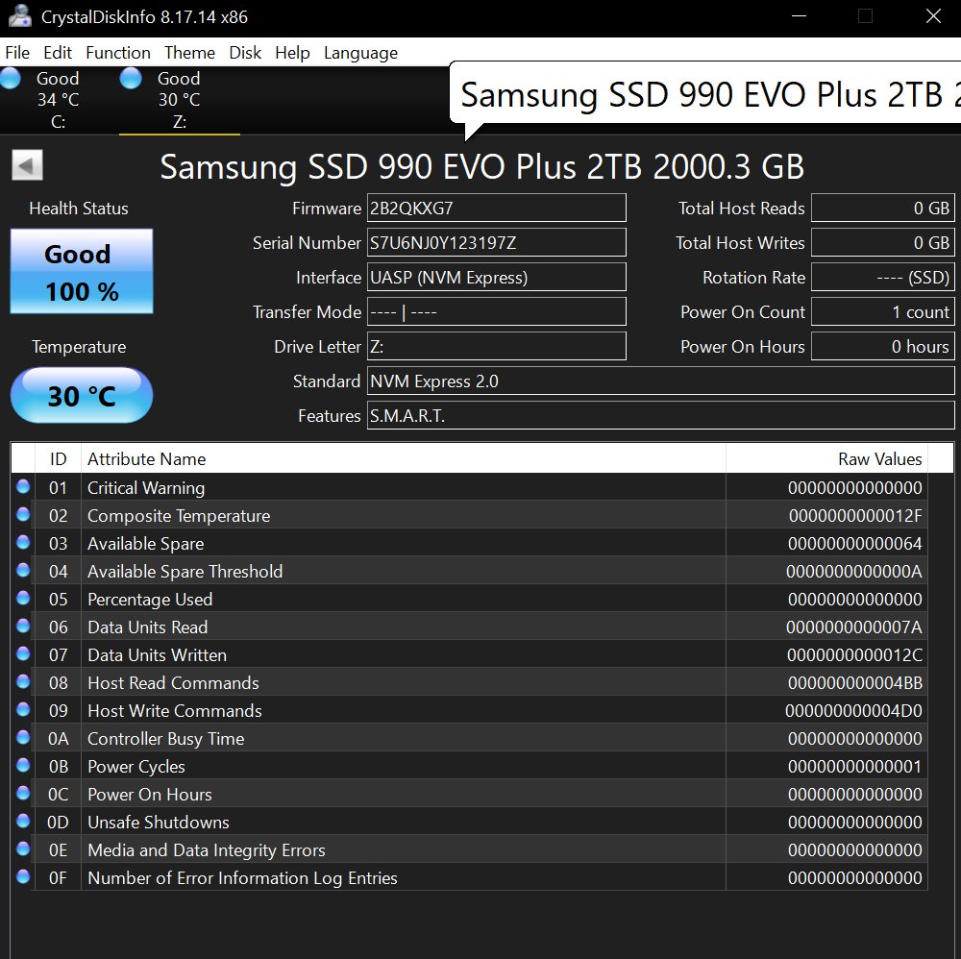This screenshot has height=959, width=961.
Task: Click the status orb for Power Cycles
Action: click(23, 765)
